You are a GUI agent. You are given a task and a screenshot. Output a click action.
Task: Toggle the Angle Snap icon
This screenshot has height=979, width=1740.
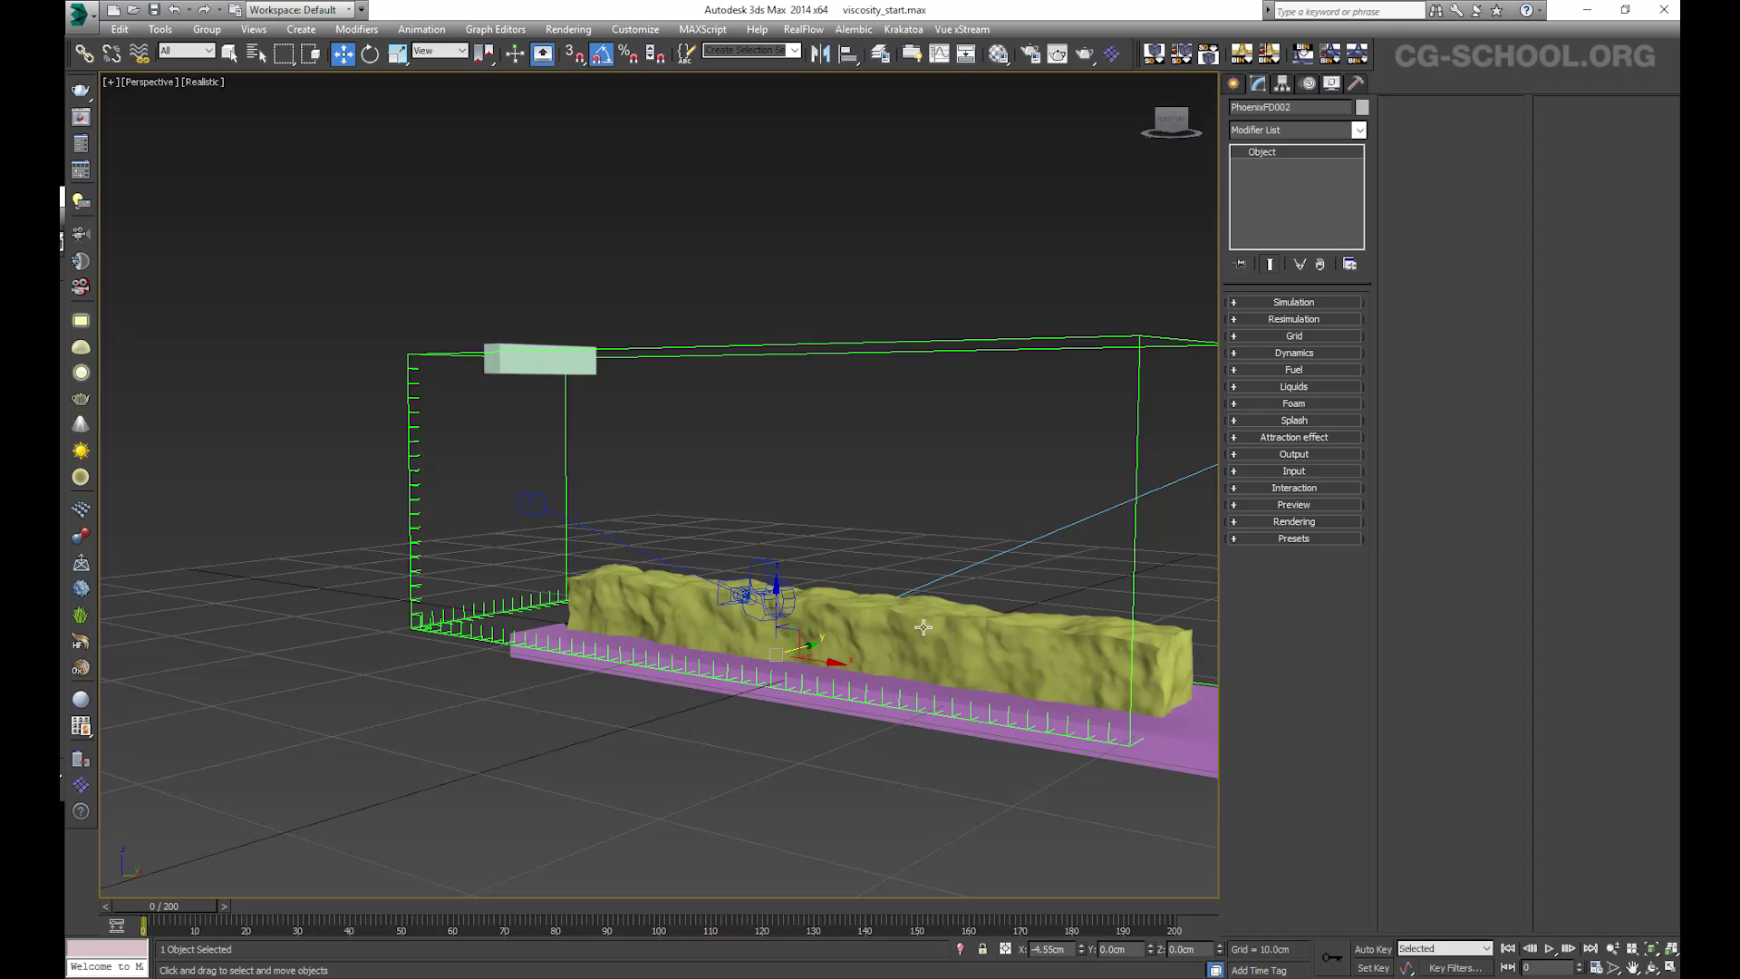(602, 54)
